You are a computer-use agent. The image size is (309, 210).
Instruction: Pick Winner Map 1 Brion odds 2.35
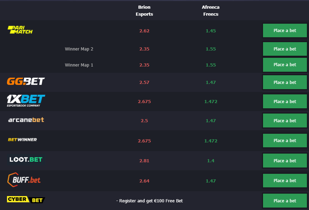(144, 65)
